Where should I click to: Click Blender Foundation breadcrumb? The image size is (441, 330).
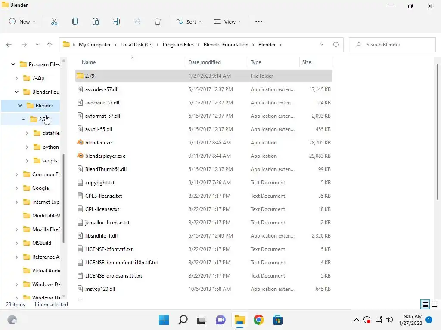(x=226, y=45)
